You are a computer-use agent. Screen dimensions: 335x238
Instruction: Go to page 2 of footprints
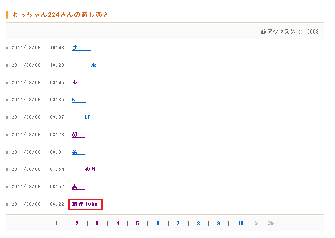[77, 224]
